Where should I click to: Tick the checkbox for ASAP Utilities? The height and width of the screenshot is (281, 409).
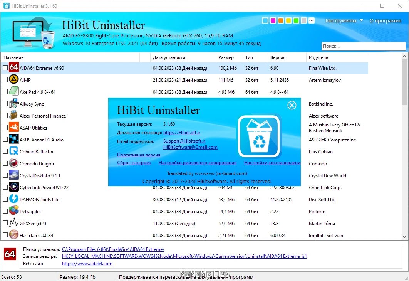pos(5,128)
